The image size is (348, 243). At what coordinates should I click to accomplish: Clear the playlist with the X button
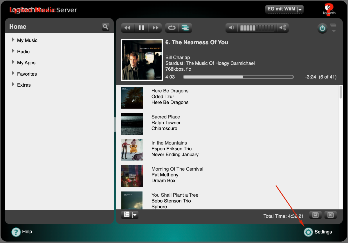coord(330,215)
